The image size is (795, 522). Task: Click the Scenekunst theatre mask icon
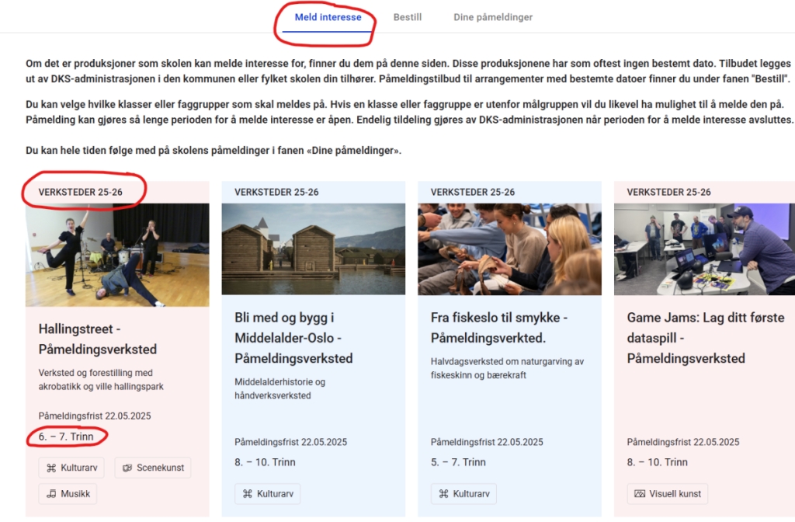pyautogui.click(x=127, y=468)
